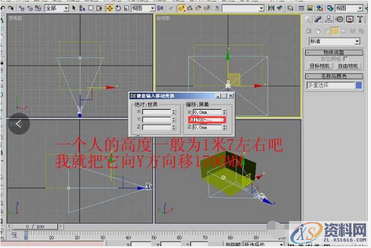Select the Systems create category

click(x=361, y=31)
